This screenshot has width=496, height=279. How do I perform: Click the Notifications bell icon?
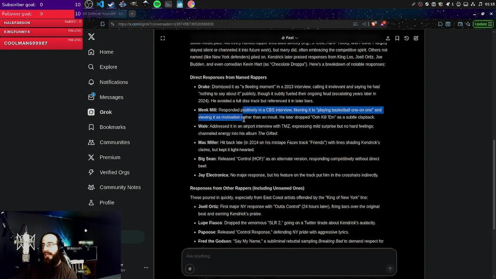point(91,82)
